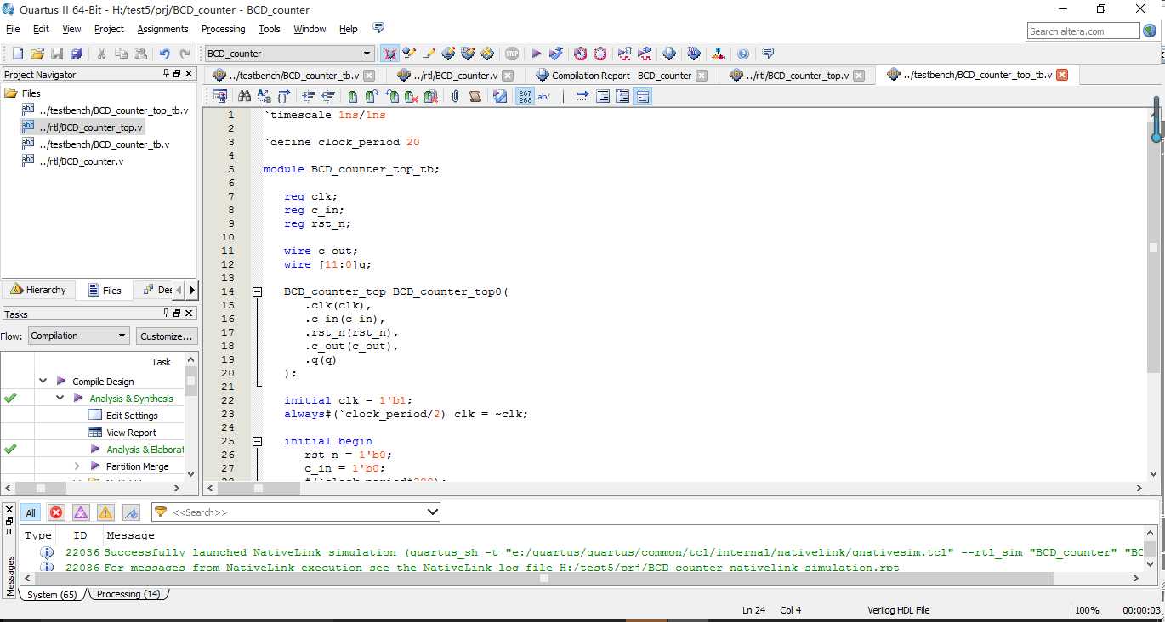Collapse code block at line 14
This screenshot has width=1165, height=622.
pos(257,291)
